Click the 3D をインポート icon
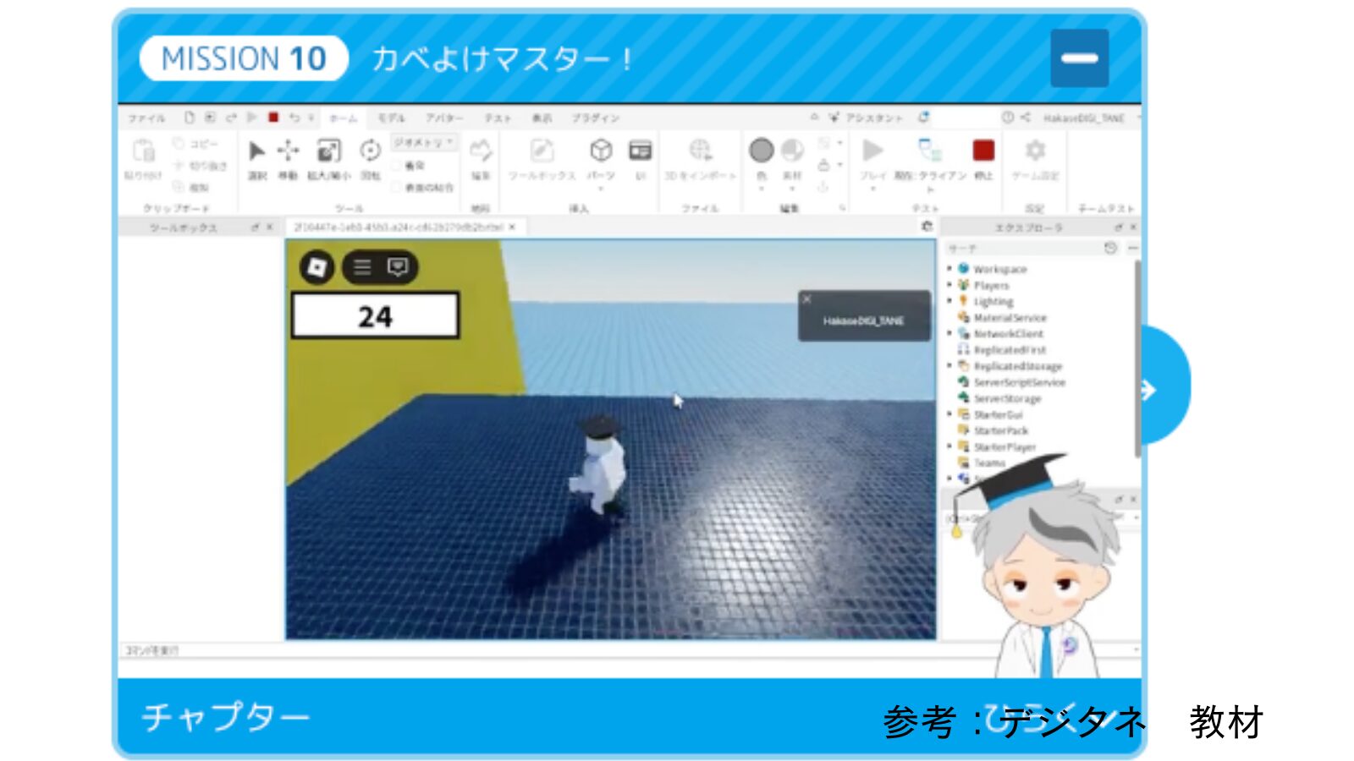Screen dimensions: 1354x761 [700, 151]
